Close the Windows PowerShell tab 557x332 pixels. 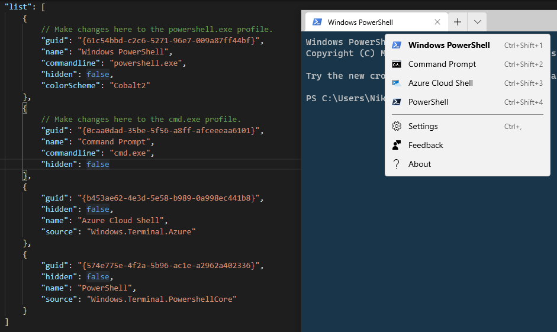coord(437,22)
